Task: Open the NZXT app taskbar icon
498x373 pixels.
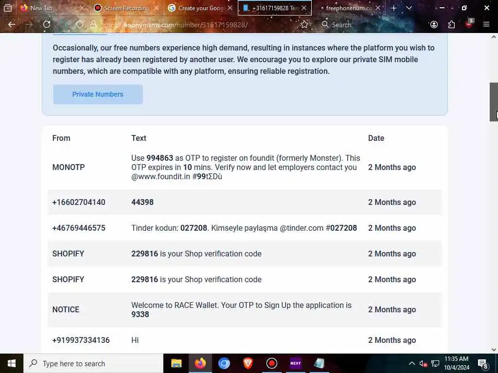Action: coord(295,363)
